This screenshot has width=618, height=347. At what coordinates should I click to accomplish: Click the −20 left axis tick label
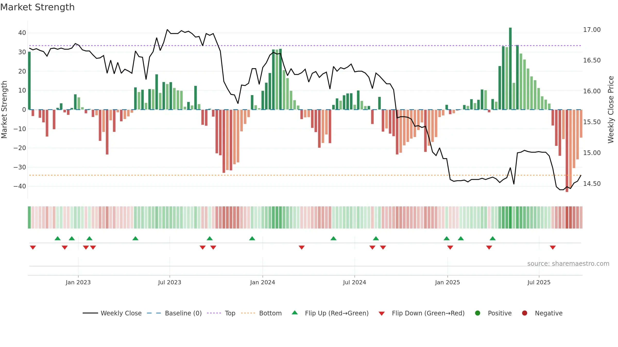20,148
